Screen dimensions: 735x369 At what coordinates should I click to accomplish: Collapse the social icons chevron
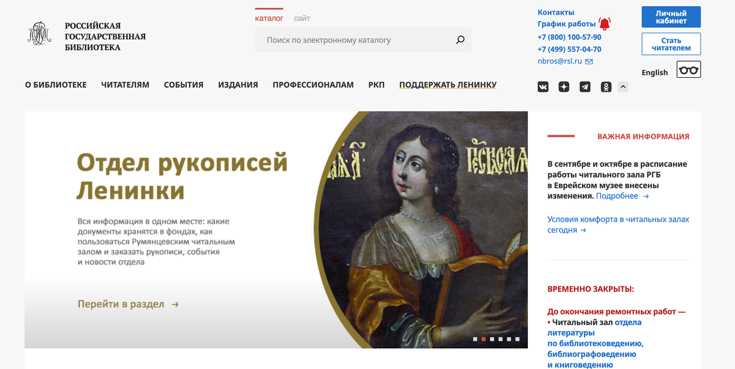623,87
